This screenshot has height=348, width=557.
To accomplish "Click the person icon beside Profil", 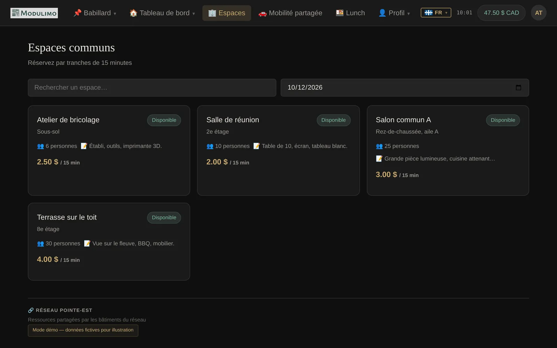I will tap(382, 13).
